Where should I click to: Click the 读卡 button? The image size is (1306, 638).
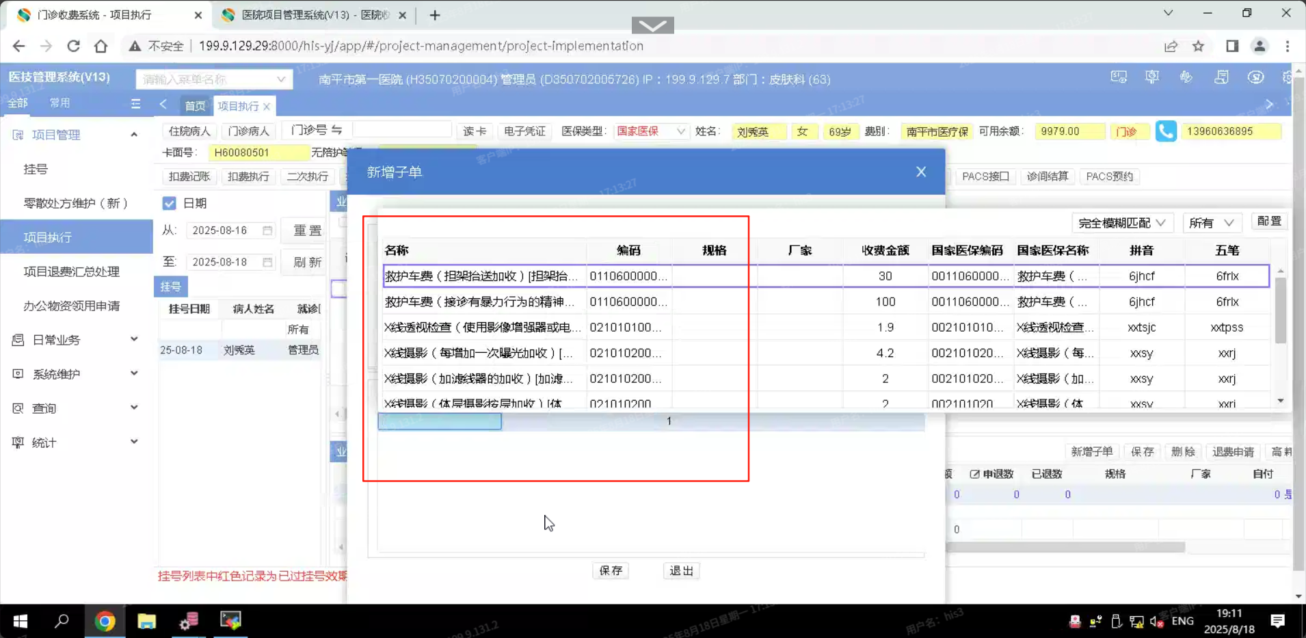pos(475,131)
